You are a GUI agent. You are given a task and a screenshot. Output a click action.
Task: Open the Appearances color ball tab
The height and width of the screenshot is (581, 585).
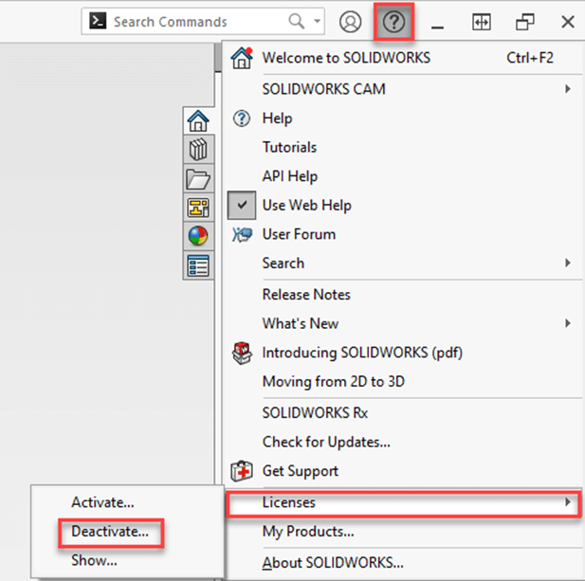198,236
